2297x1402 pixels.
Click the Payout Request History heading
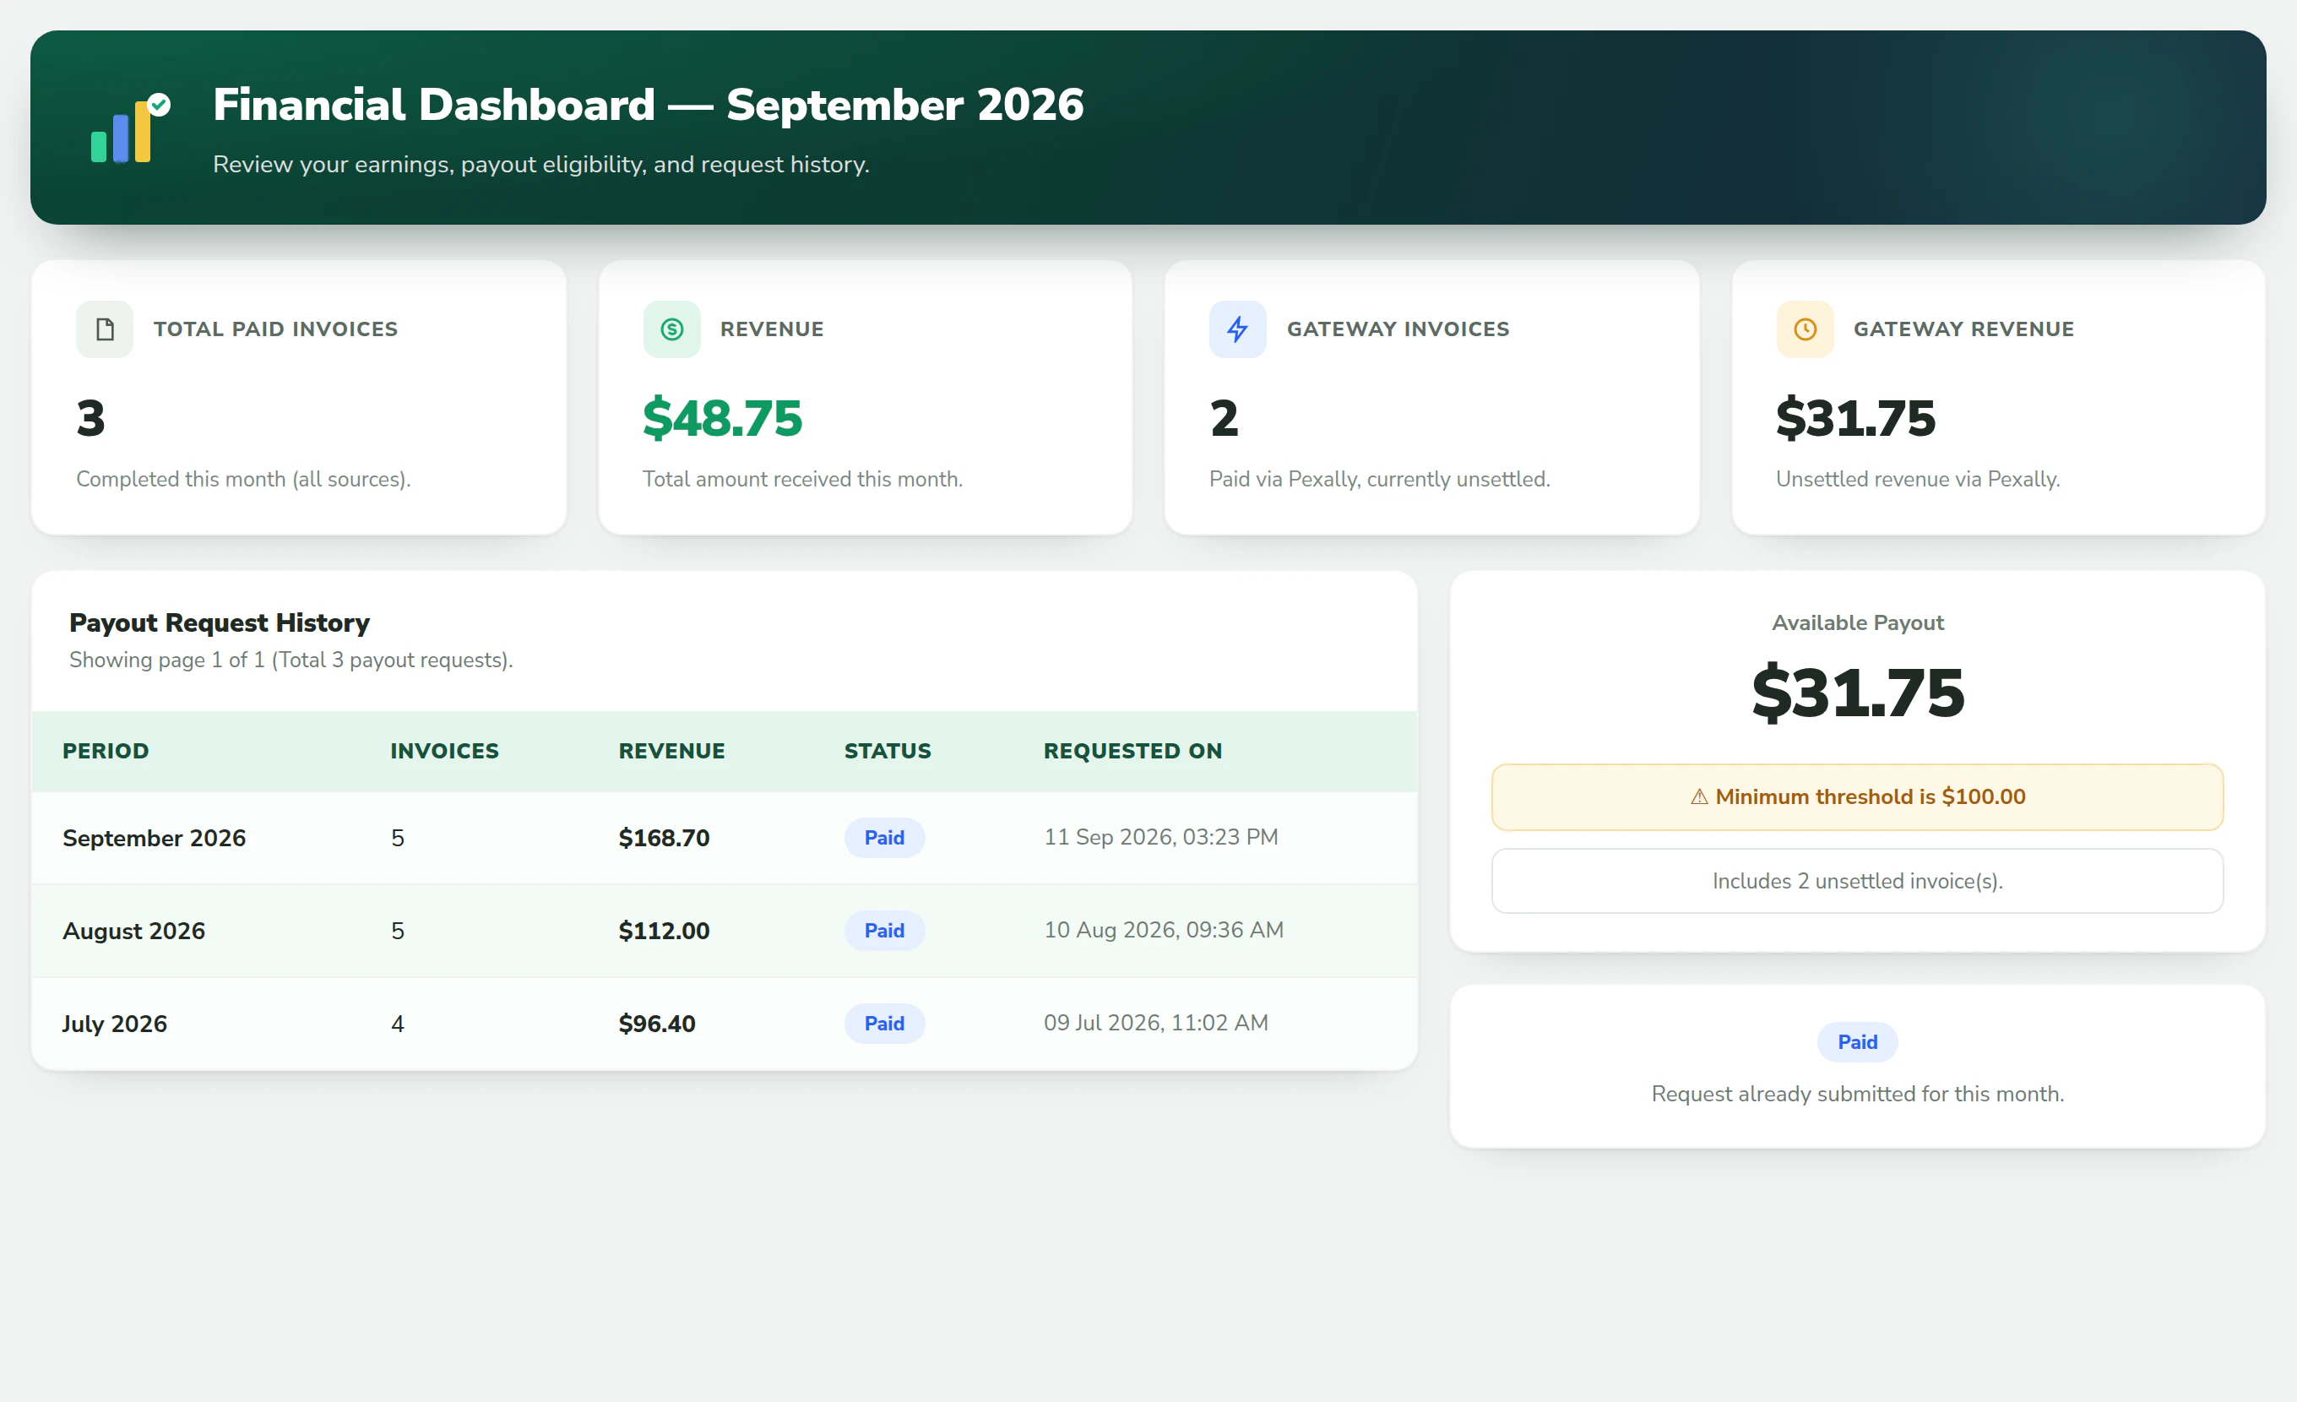[219, 622]
